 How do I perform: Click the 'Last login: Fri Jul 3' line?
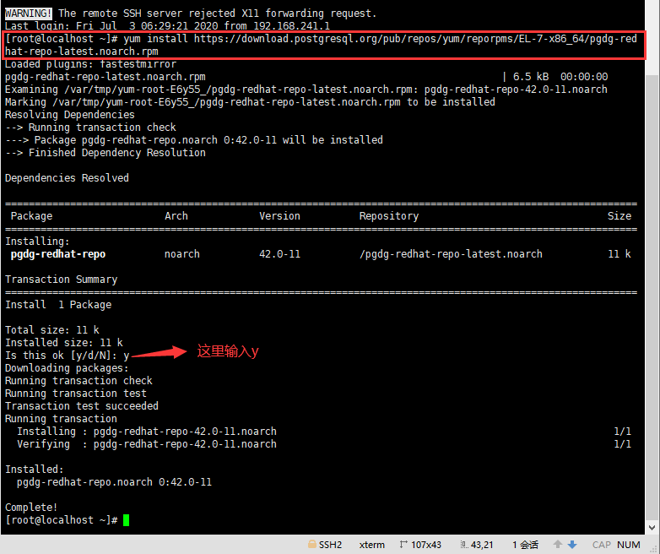click(167, 26)
